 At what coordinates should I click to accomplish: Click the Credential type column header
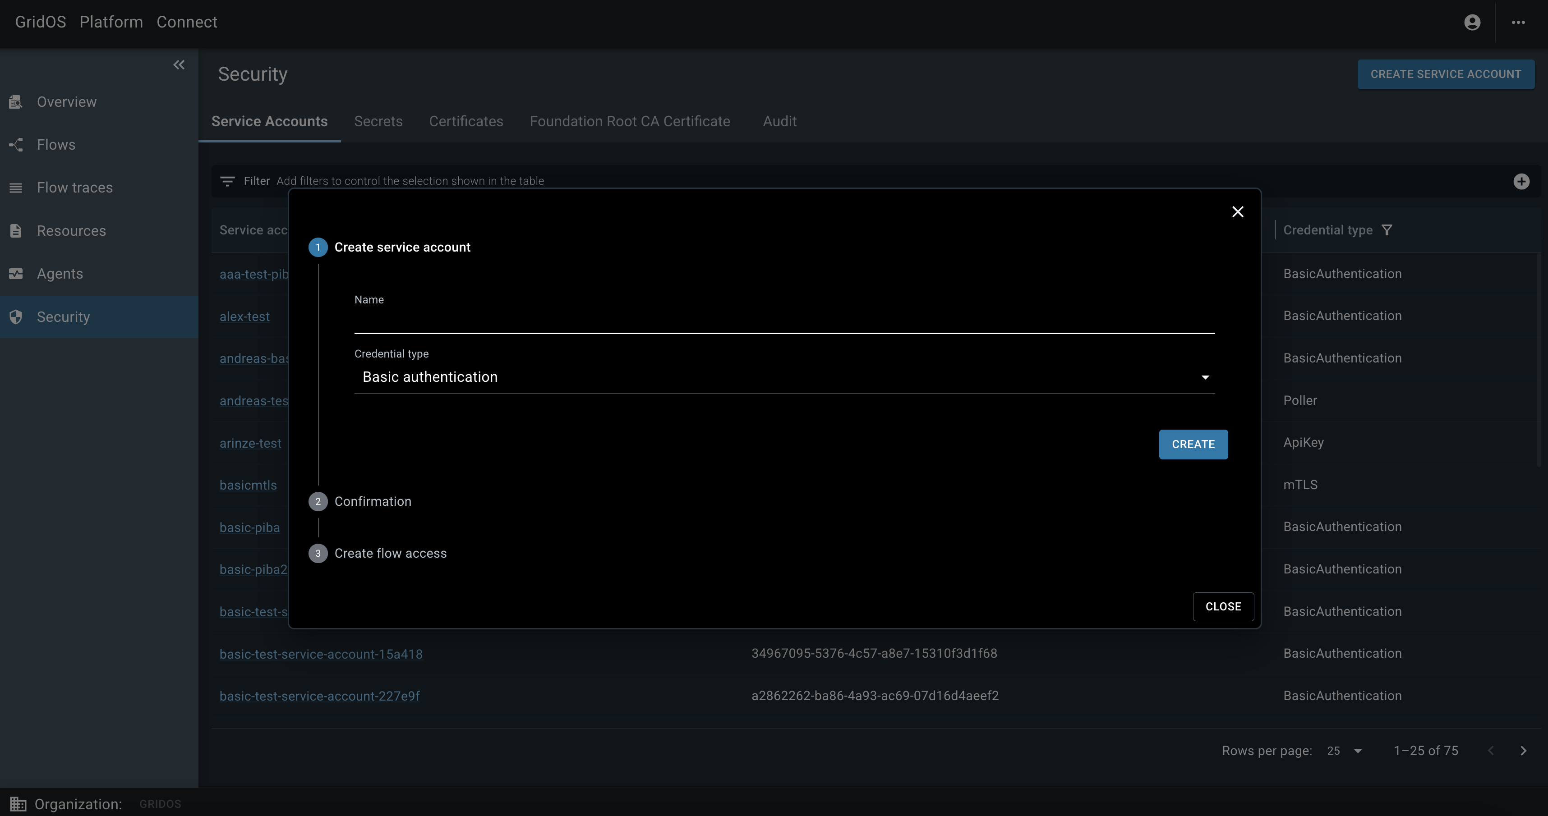pos(1327,230)
